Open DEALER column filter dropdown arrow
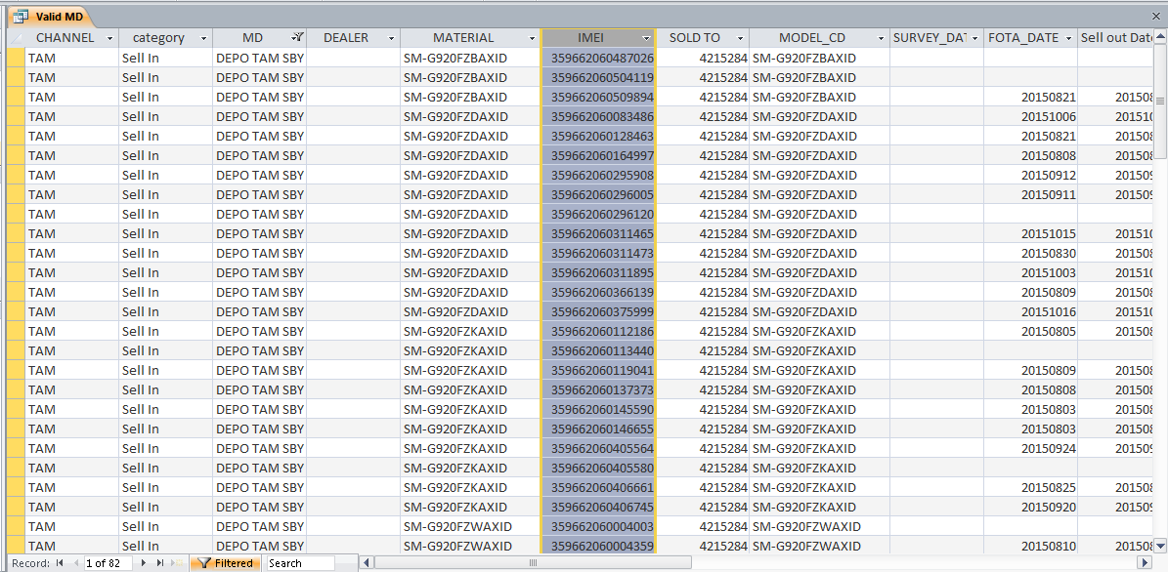Screen dimensions: 1168x572 click(x=391, y=38)
